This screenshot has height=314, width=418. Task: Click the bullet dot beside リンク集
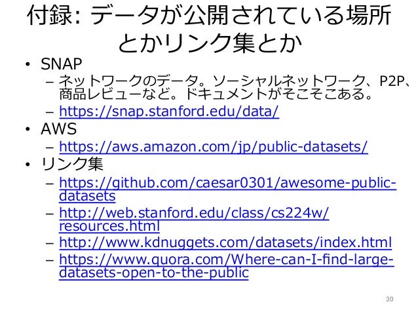pos(28,165)
